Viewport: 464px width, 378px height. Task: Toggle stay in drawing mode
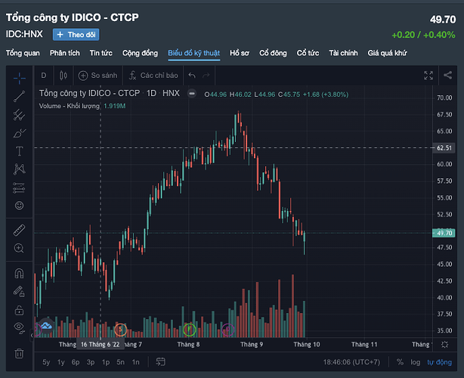19,292
